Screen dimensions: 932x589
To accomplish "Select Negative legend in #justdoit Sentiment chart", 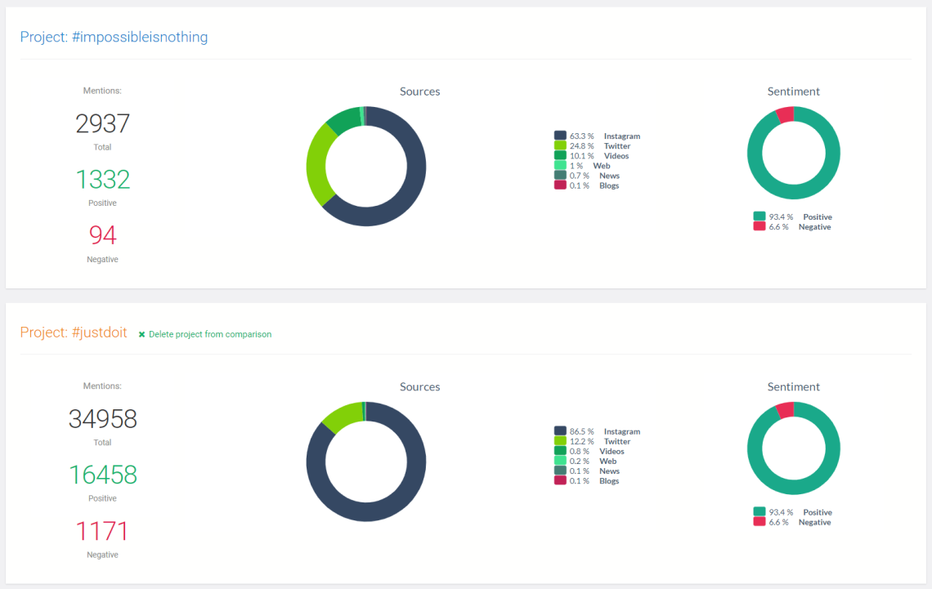I will (792, 522).
